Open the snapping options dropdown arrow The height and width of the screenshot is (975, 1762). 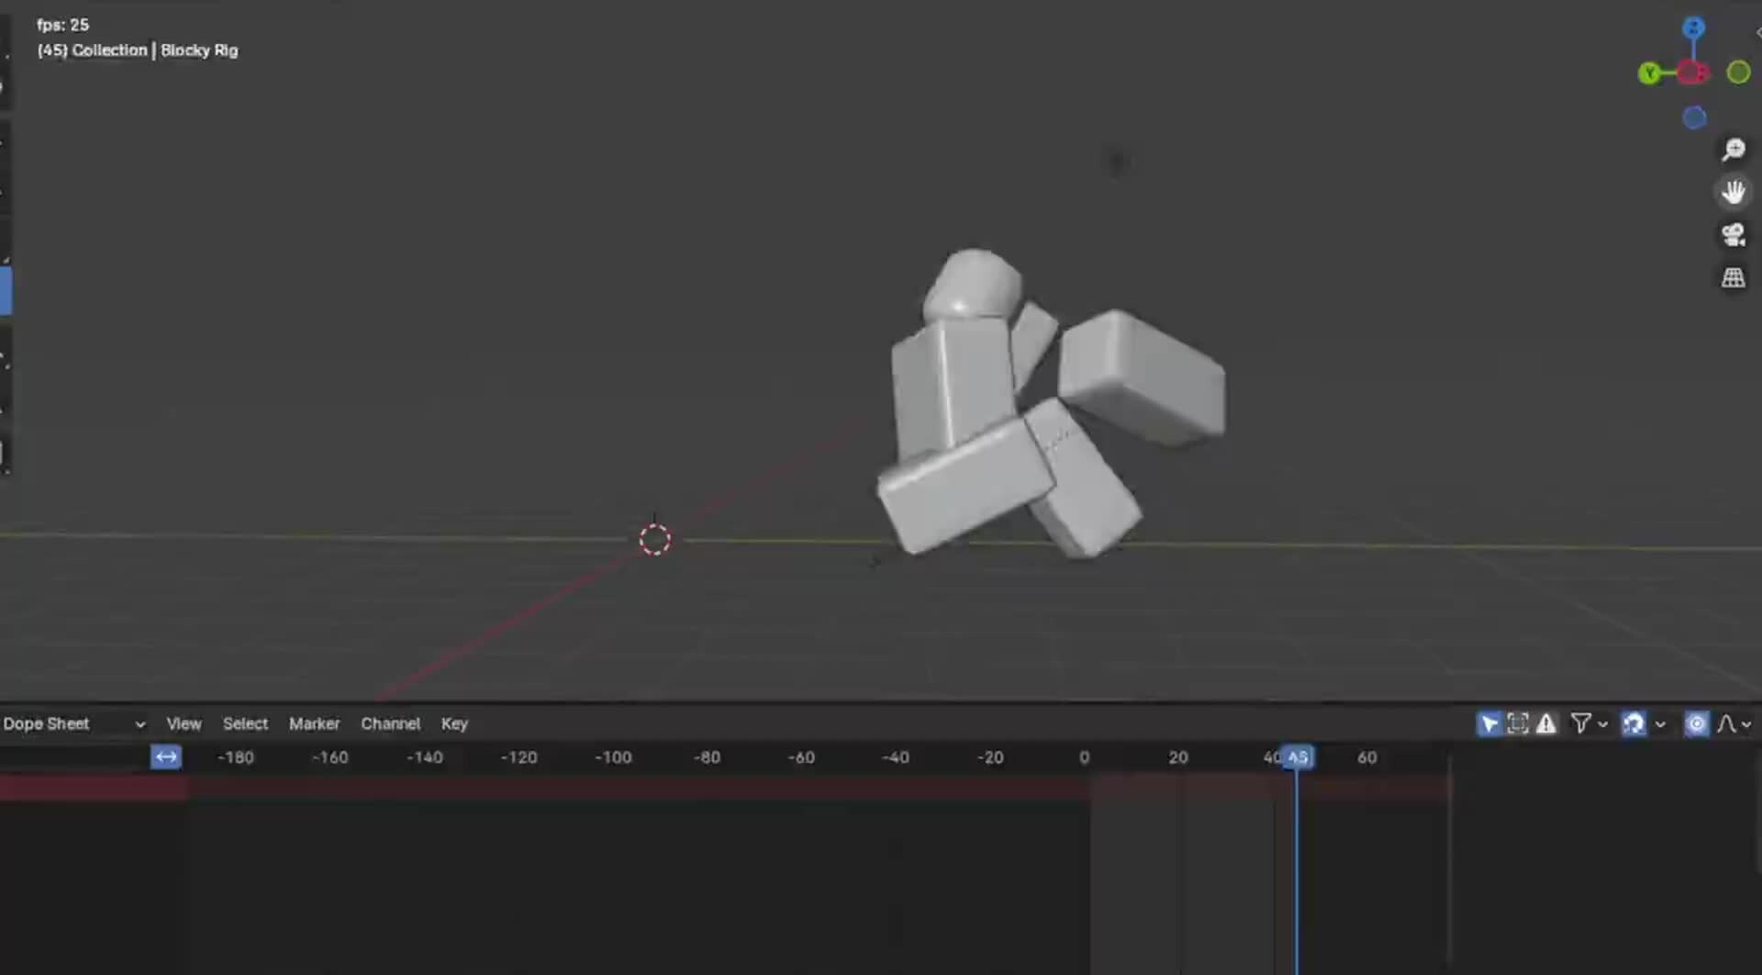point(1661,723)
